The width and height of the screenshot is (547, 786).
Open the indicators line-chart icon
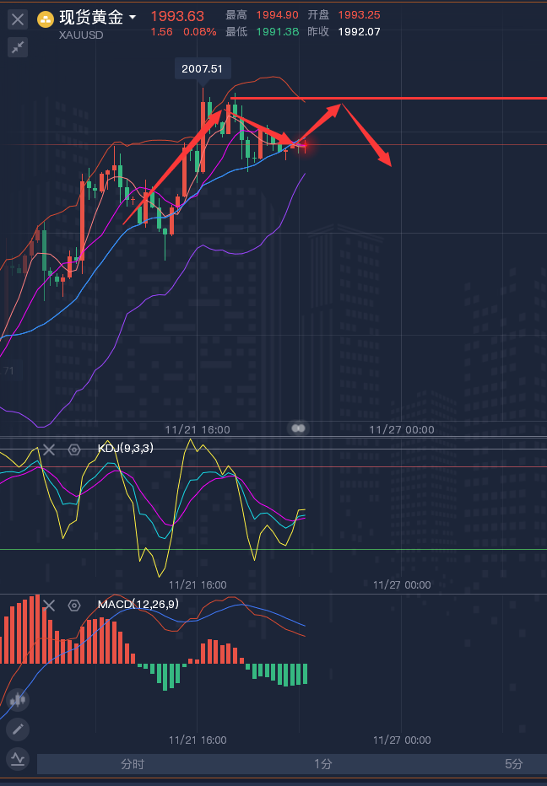pyautogui.click(x=18, y=758)
